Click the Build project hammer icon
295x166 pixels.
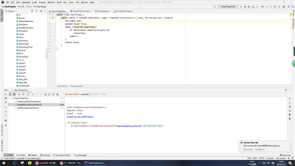point(215,6)
